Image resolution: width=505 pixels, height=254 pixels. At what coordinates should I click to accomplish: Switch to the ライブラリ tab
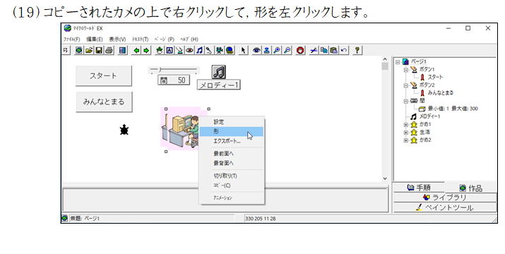click(x=444, y=198)
